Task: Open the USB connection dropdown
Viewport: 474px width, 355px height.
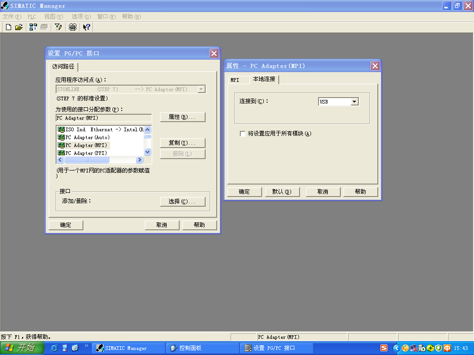Action: [354, 102]
